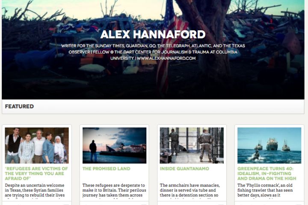Click the armchairs have manacles excerpt
Screen dimensions: 308x205
click(190, 190)
